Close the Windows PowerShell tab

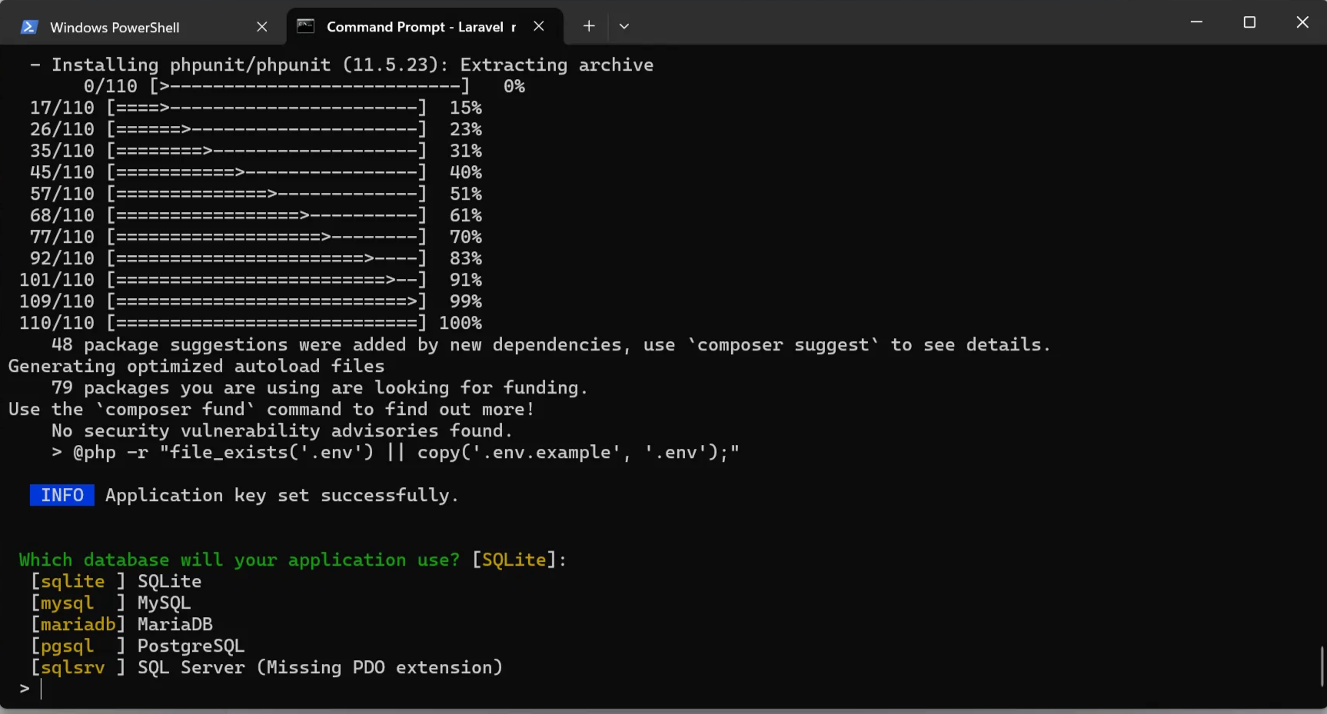pyautogui.click(x=262, y=27)
